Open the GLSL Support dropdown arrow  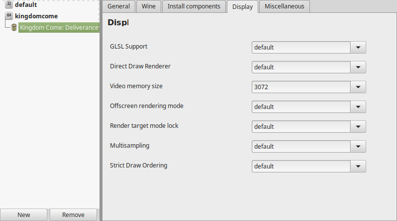click(358, 48)
